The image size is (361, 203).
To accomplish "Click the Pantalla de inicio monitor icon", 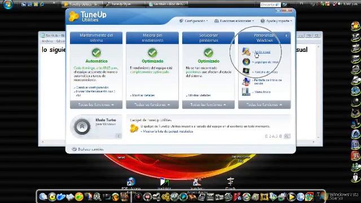I will [246, 71].
